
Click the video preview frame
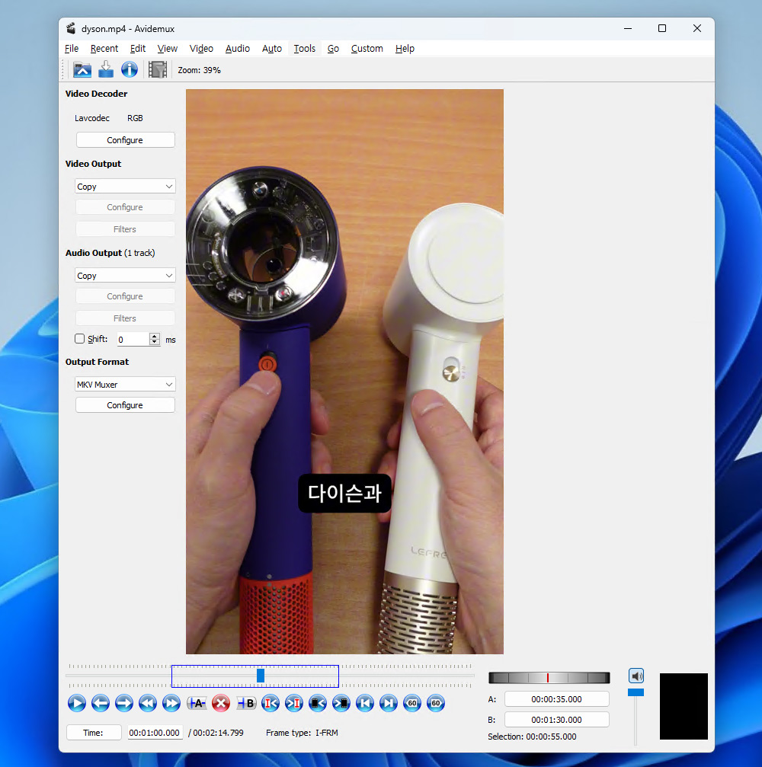coord(344,371)
